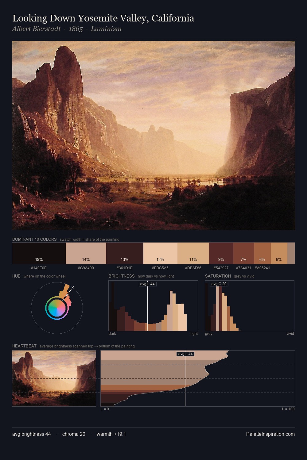Image resolution: width=307 pixels, height=460 pixels.
Task: Click the hex code text "#361D1E"
Action: (125, 268)
